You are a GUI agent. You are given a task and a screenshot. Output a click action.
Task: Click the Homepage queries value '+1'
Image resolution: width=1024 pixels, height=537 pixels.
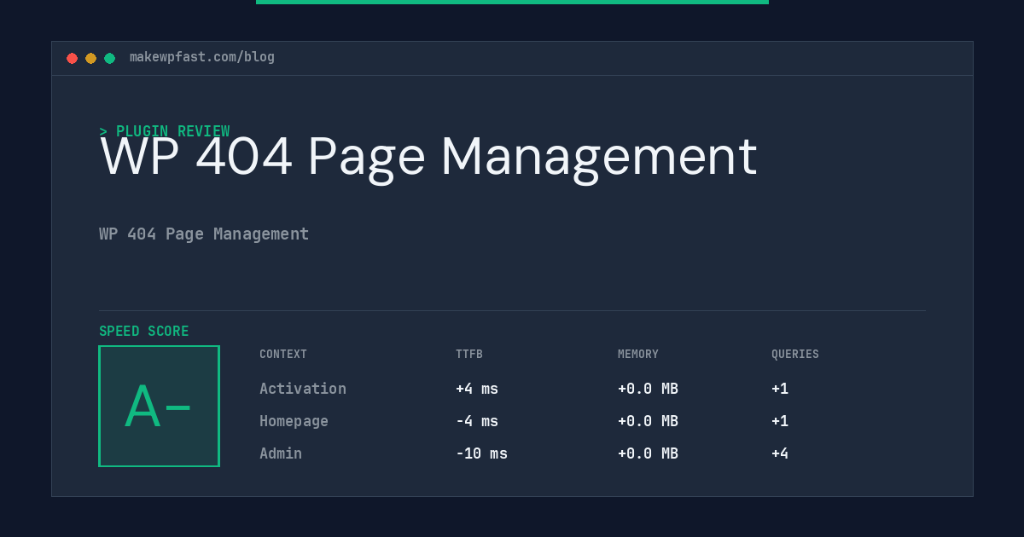tap(780, 421)
